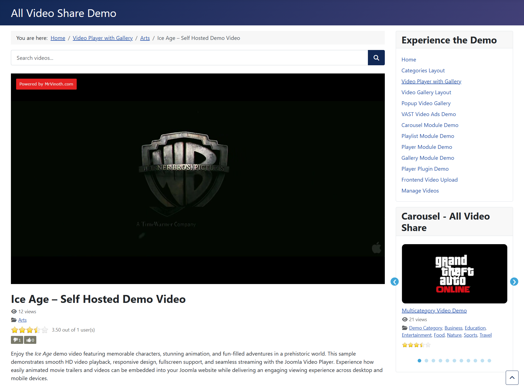
Task: Open Frontend Video Upload menu item
Action: coord(430,180)
